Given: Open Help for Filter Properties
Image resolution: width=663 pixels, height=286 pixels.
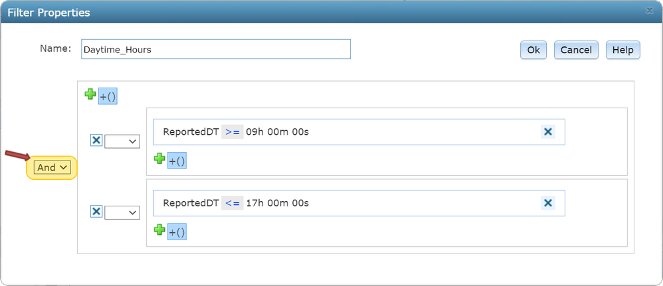Looking at the screenshot, I should click(622, 50).
